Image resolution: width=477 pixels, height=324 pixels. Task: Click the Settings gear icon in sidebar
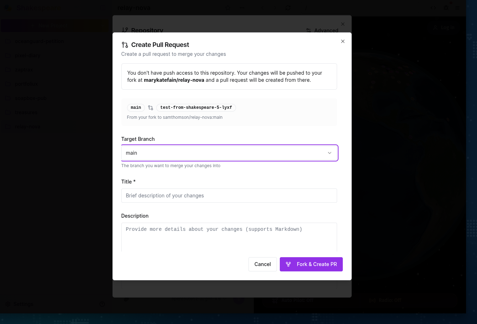click(x=8, y=304)
